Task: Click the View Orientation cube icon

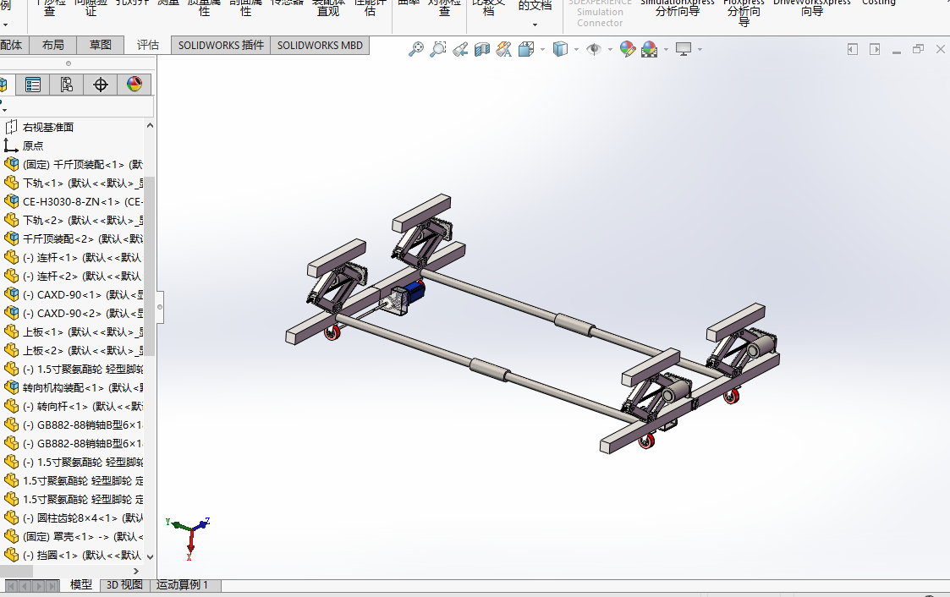Action: coord(526,49)
